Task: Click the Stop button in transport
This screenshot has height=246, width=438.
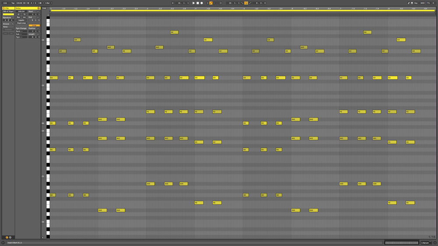Action: click(198, 3)
